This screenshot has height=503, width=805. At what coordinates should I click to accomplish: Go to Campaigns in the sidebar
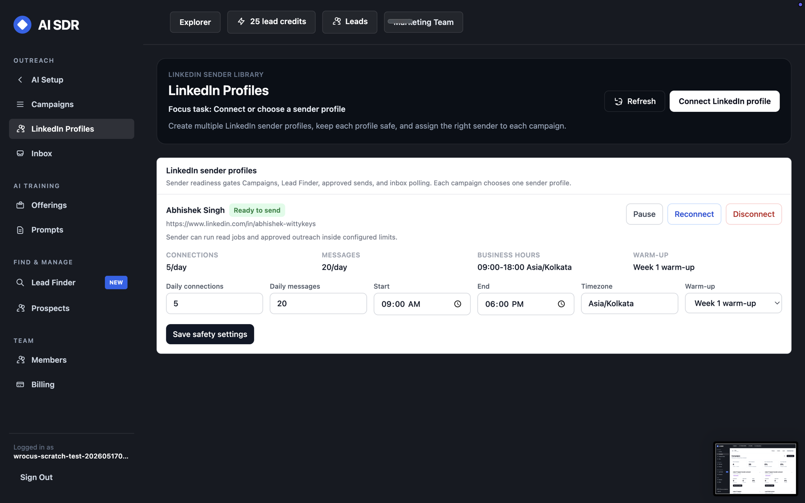(72, 104)
